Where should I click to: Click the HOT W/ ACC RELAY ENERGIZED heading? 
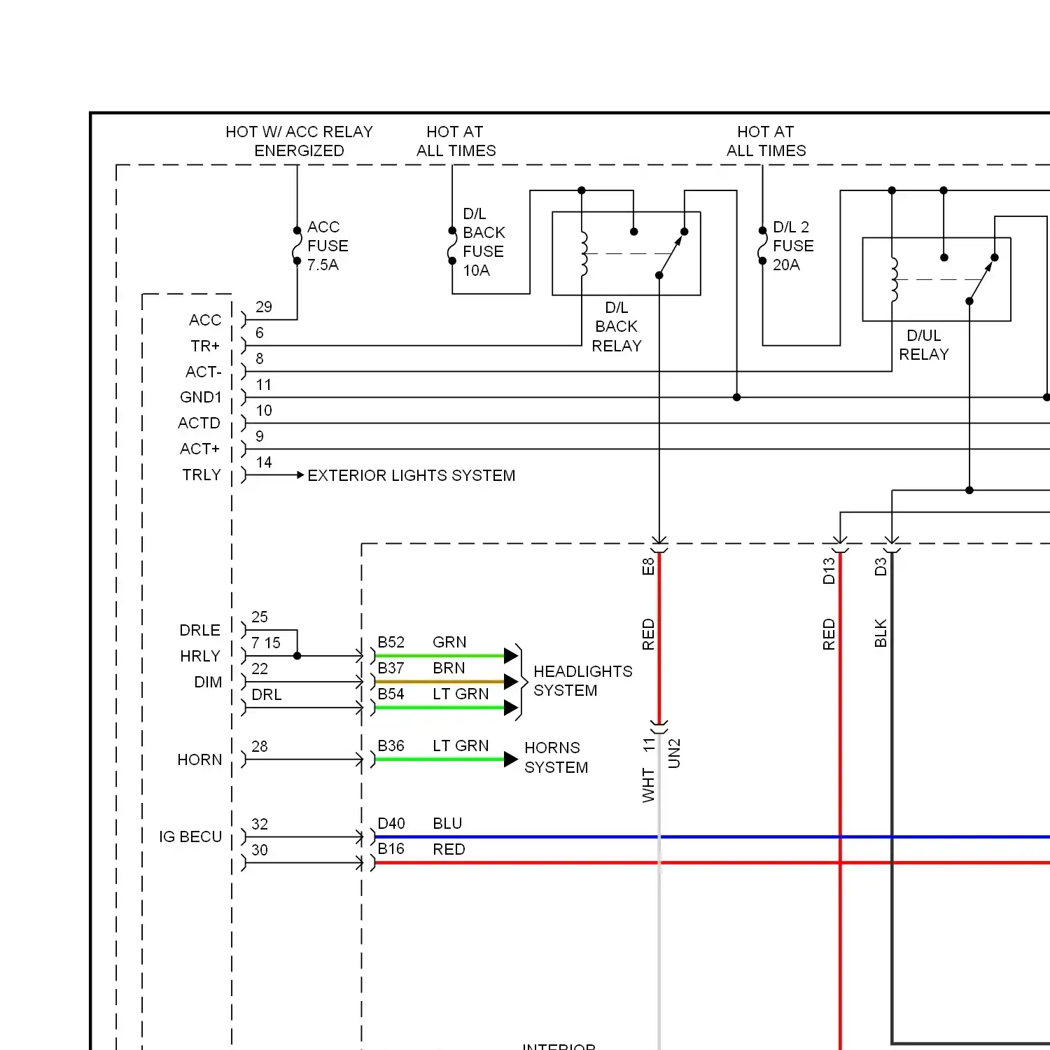[x=299, y=141]
